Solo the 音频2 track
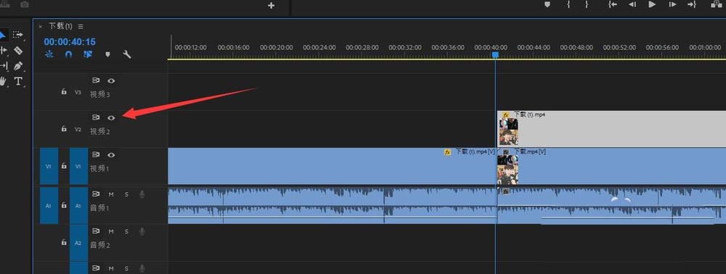726x274 pixels. 126,231
